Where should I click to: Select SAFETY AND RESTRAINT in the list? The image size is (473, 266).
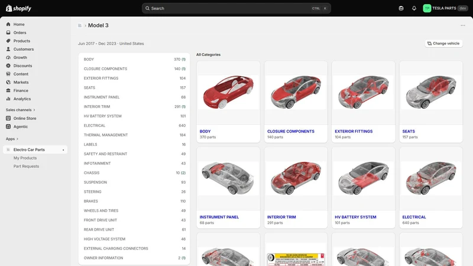point(135,154)
